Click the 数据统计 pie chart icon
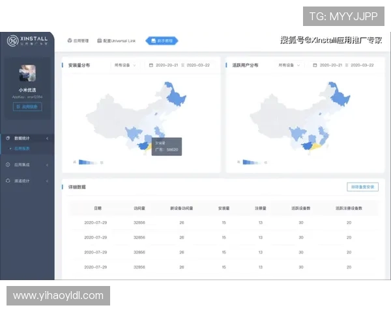Screen dimensions: 391x312 pyautogui.click(x=8, y=138)
